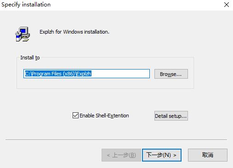The height and width of the screenshot is (168, 233).
Task: Click 'Explzh for Windows installation.' text
Action: (x=74, y=32)
